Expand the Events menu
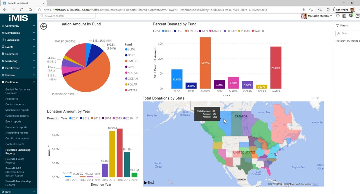 click(x=18, y=47)
